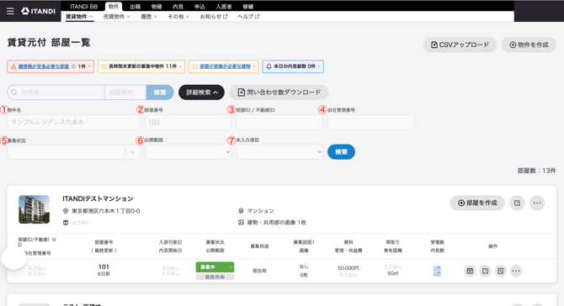Expand the その他 submenu
Viewport: 564px width, 306px height.
click(x=178, y=17)
